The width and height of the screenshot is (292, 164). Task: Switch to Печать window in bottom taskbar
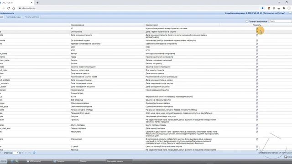(x=92, y=161)
